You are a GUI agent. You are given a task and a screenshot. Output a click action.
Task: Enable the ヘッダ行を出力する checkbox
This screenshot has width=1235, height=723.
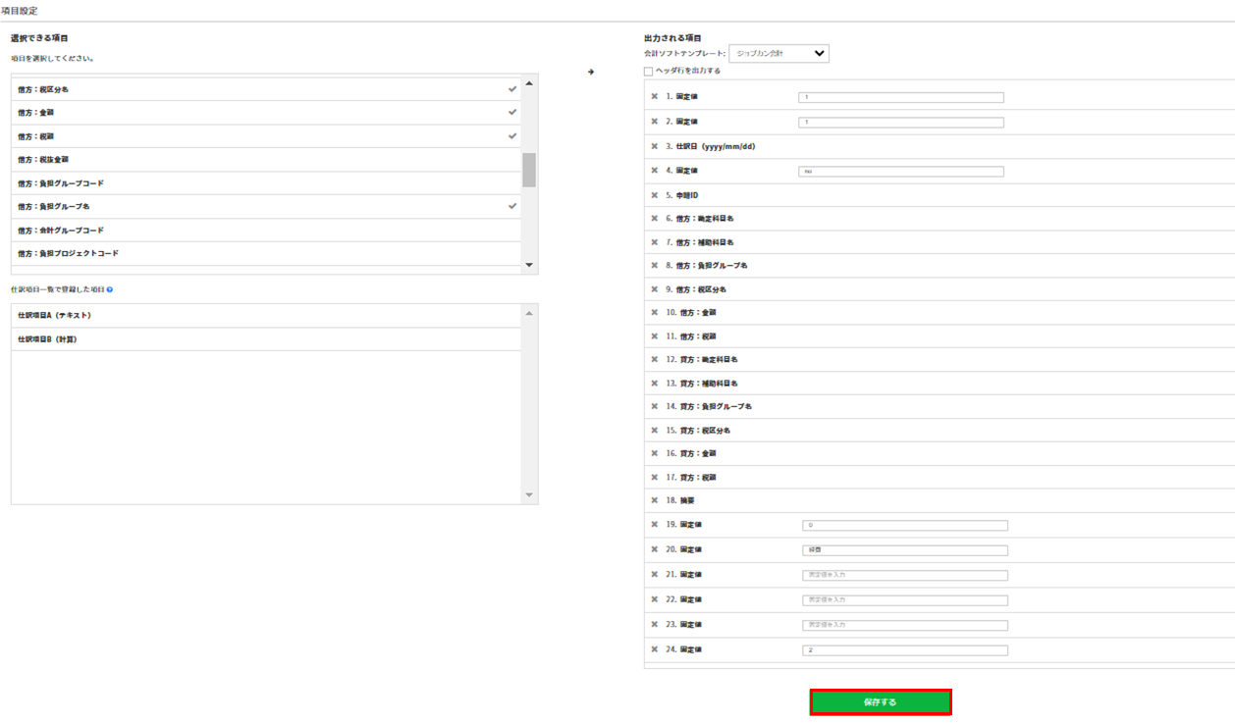(x=648, y=72)
